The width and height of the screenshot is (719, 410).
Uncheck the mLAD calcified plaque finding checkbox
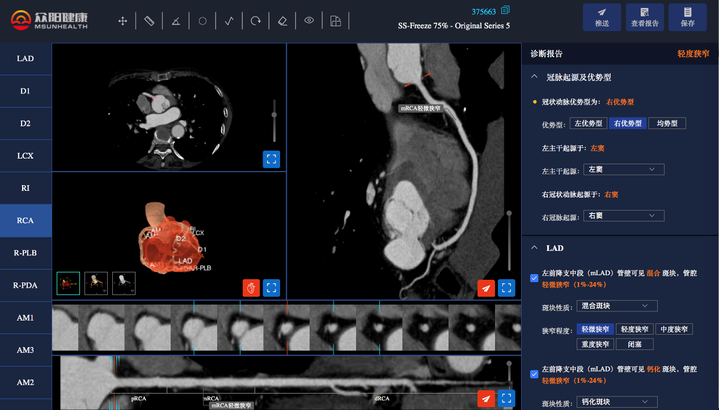coord(534,374)
